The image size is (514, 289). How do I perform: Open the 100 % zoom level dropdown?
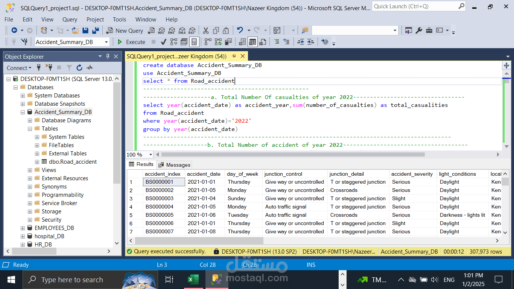coord(151,154)
